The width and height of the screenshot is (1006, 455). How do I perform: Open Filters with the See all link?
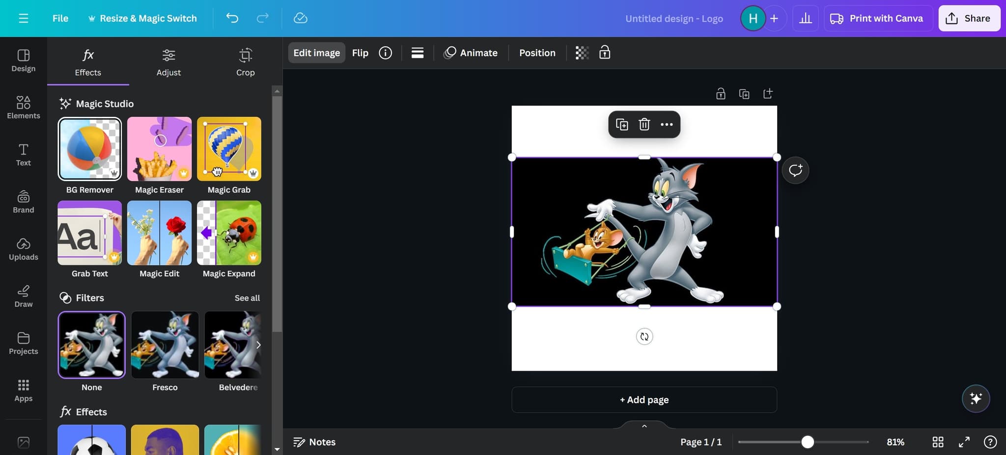(x=247, y=297)
